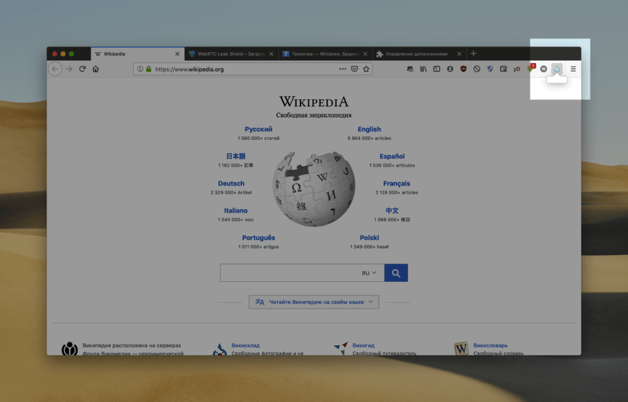Open the Deutsch Wikipedia link
The height and width of the screenshot is (402, 628).
(231, 183)
